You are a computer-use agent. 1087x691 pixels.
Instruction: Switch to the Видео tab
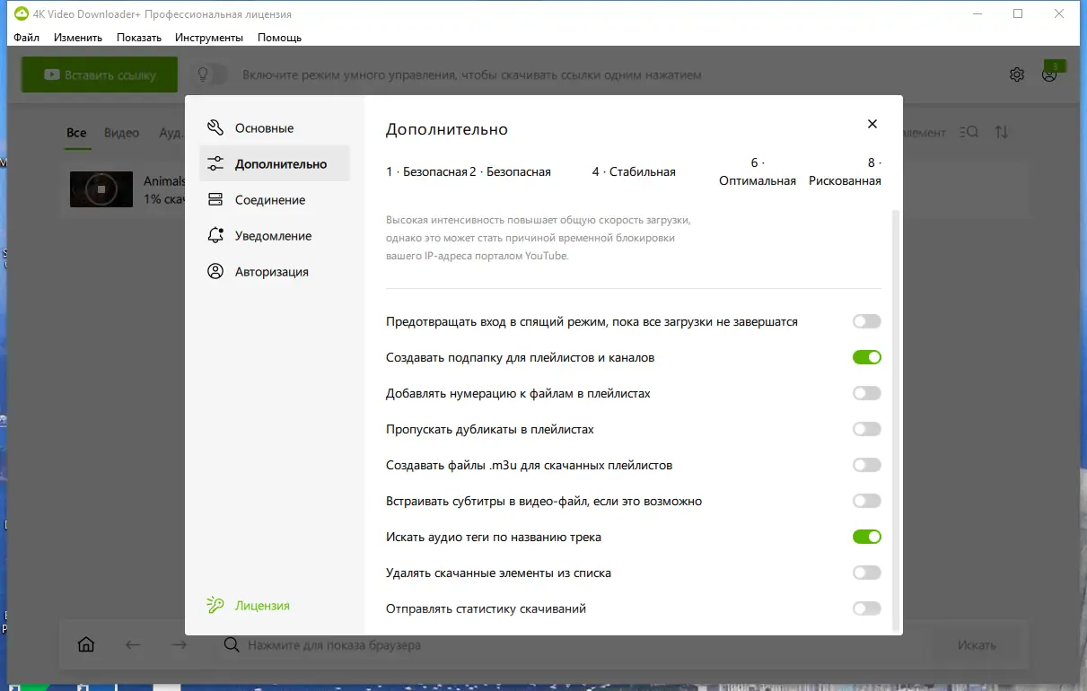tap(120, 132)
